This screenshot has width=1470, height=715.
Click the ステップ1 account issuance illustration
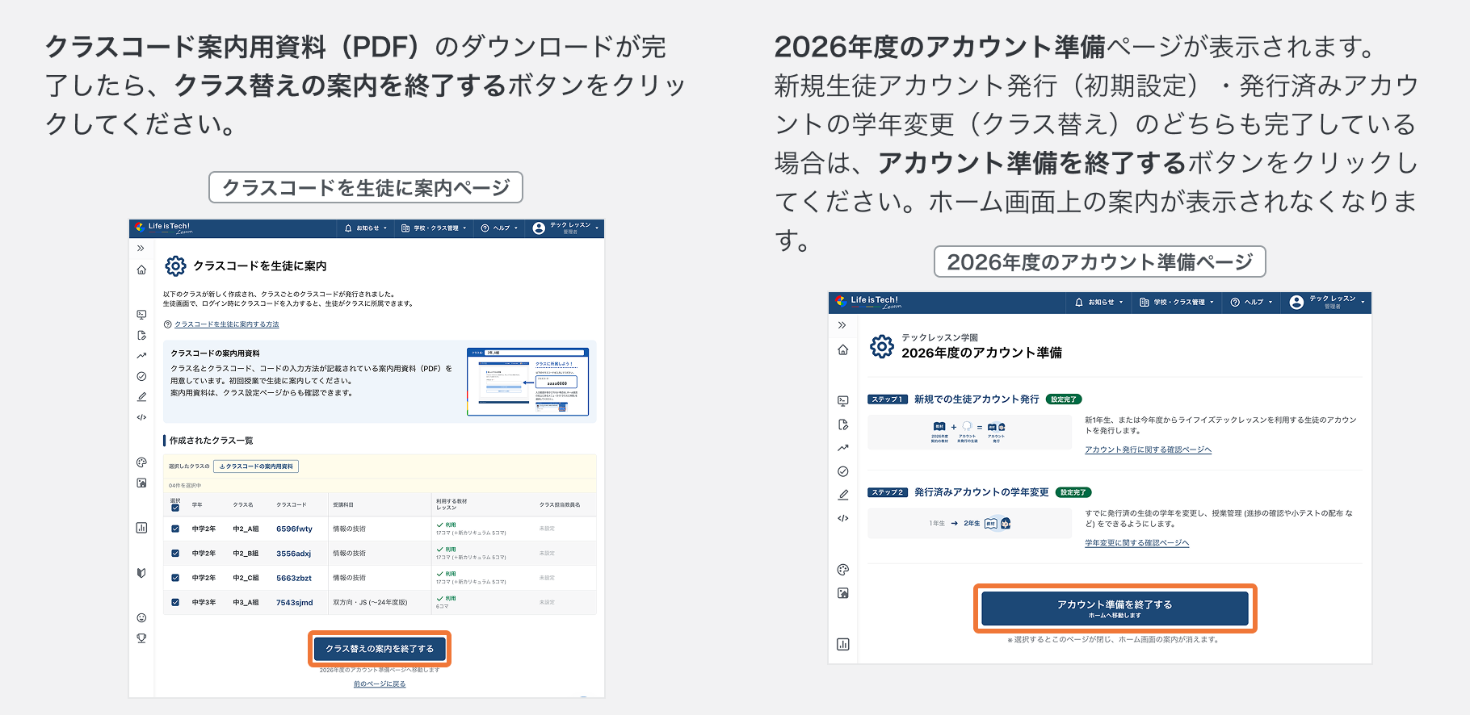click(969, 432)
